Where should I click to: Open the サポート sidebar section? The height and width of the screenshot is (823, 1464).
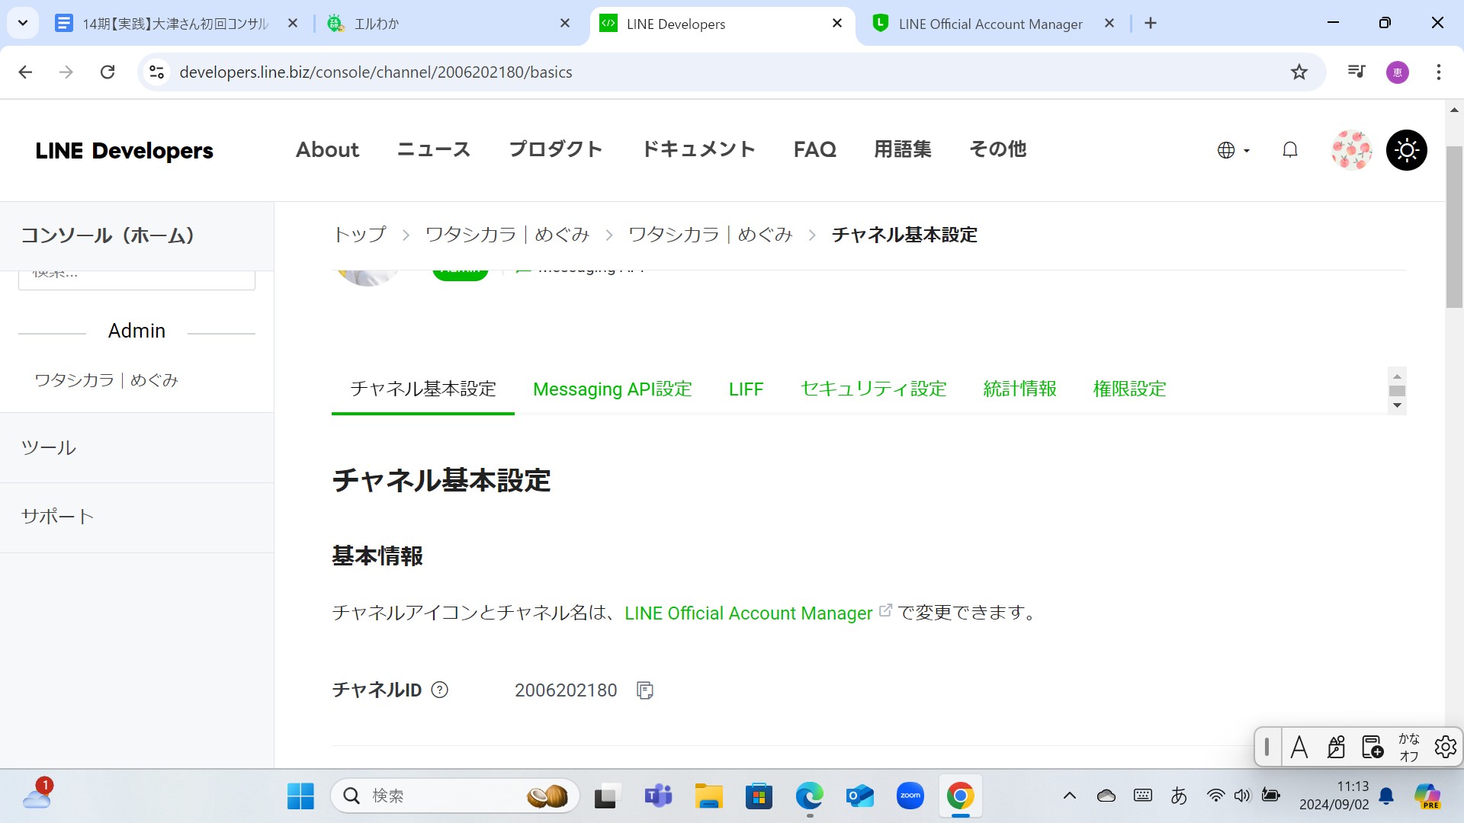point(57,517)
